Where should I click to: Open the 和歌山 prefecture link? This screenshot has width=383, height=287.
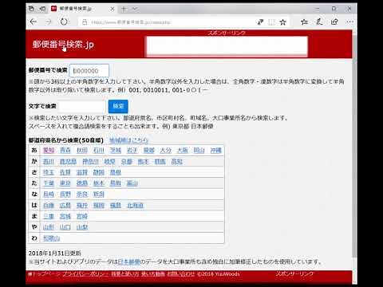(x=52, y=238)
